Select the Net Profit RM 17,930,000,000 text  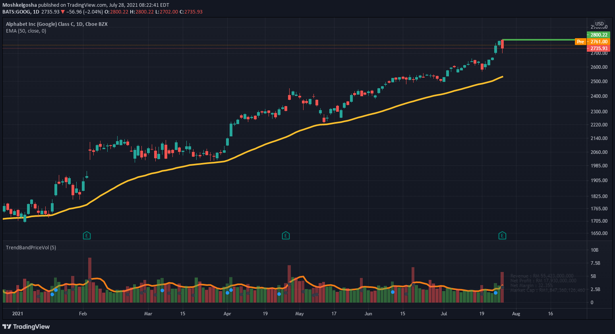(543, 281)
